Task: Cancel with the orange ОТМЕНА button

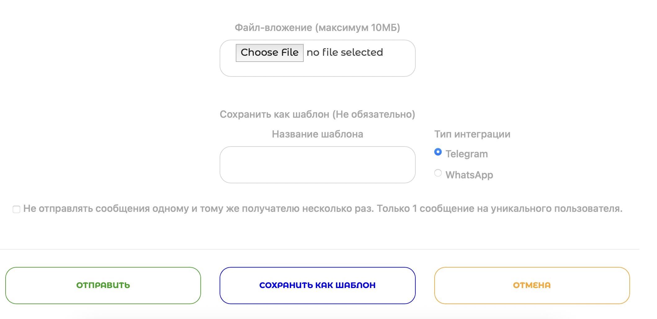Action: 532,285
